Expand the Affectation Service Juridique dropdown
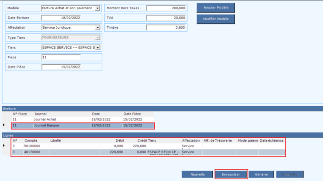The width and height of the screenshot is (323, 181). (97, 27)
